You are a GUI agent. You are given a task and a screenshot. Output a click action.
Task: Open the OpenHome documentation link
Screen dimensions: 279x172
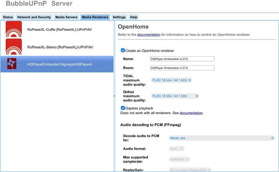coord(149,35)
